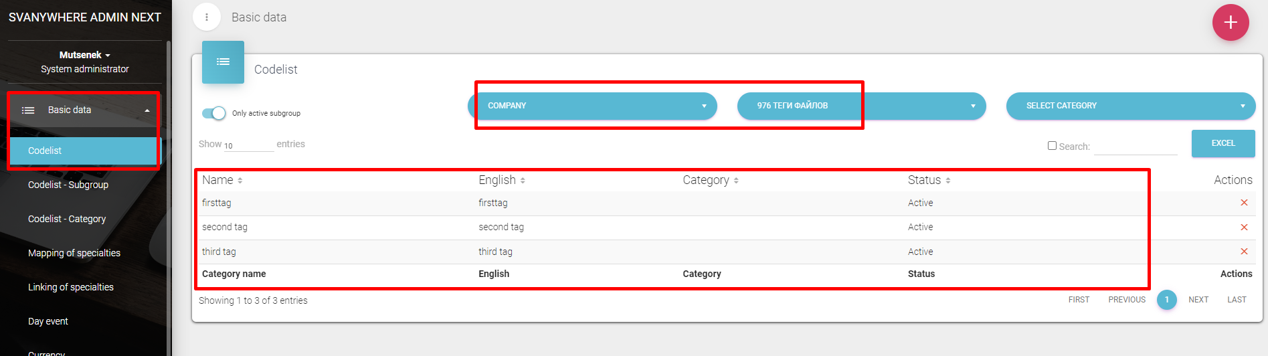
Task: Click the blue Codelist list icon tile
Action: [x=223, y=62]
